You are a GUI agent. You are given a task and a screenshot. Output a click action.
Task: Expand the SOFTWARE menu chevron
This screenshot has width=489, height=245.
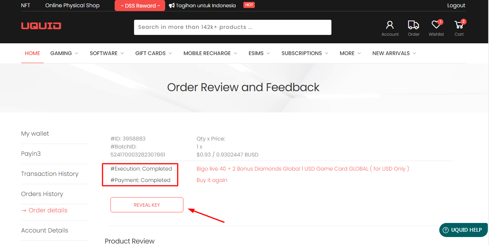tap(122, 53)
